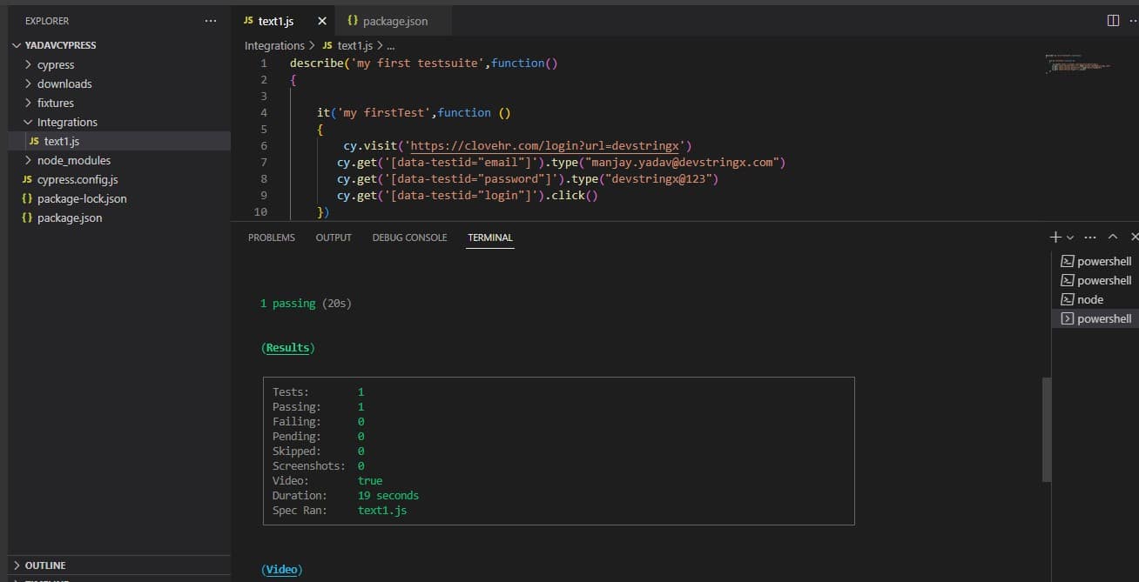Click the JS icon on the text1.js tab
The width and height of the screenshot is (1139, 582).
pyautogui.click(x=248, y=21)
